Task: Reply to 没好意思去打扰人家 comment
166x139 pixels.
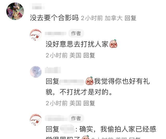Action: point(89,55)
